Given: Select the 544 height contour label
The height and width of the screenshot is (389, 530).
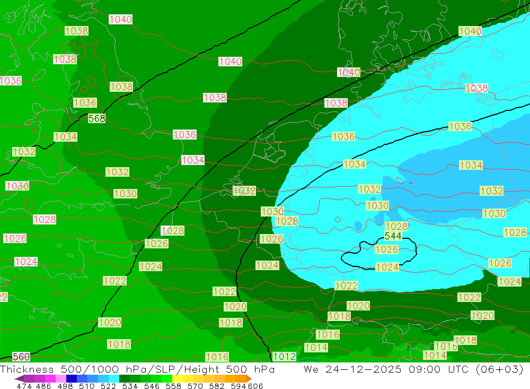Looking at the screenshot, I should pos(393,236).
